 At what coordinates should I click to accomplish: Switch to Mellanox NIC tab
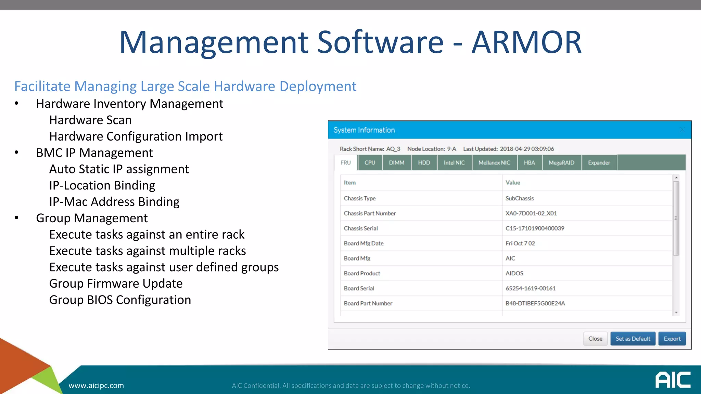point(494,163)
